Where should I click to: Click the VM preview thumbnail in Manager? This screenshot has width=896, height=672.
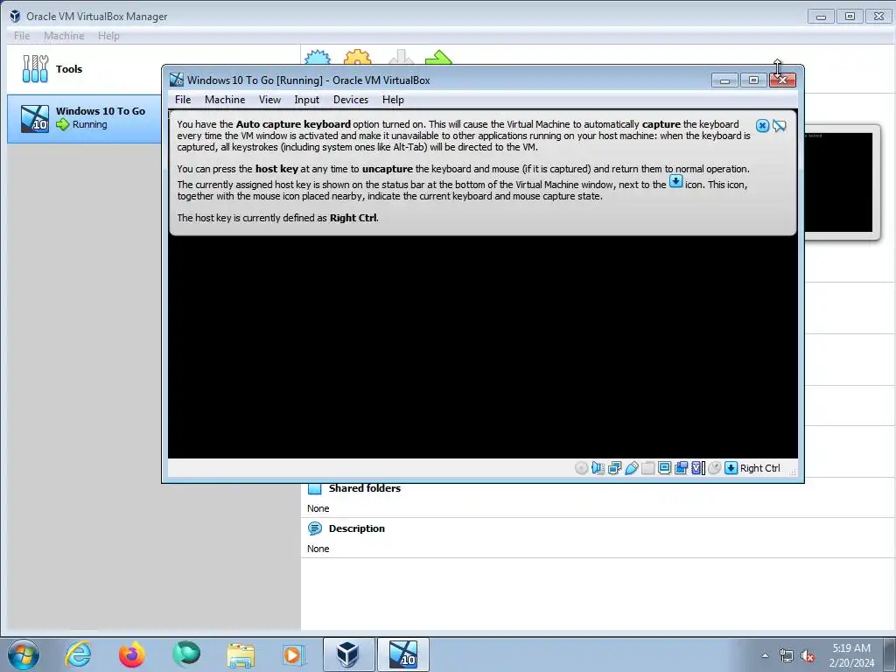click(838, 182)
